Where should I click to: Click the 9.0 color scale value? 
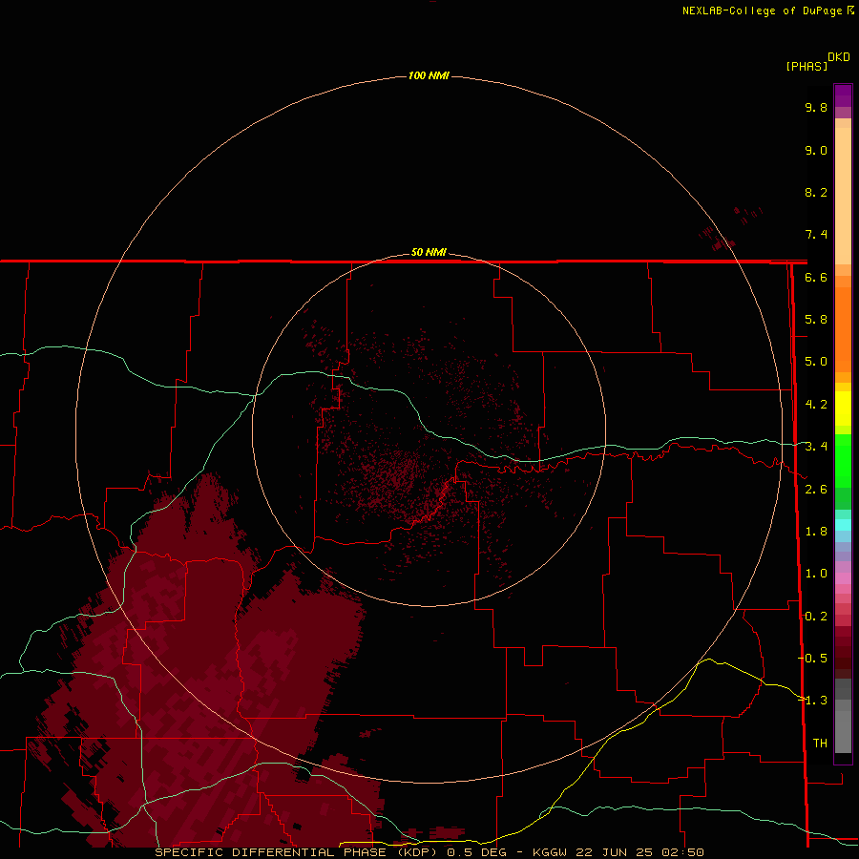(x=816, y=150)
